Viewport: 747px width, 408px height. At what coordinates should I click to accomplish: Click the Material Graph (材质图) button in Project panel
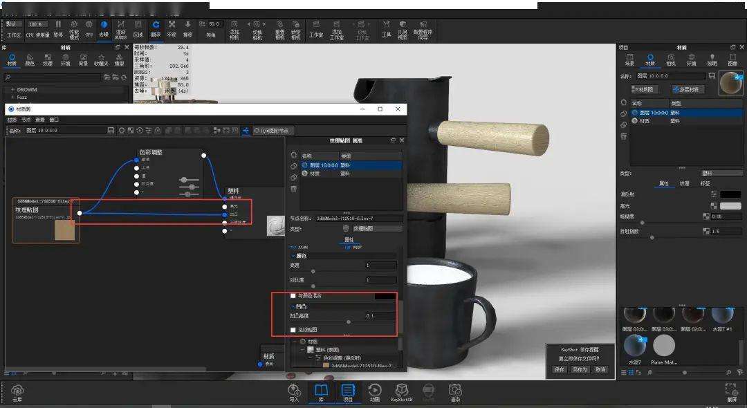pyautogui.click(x=645, y=89)
